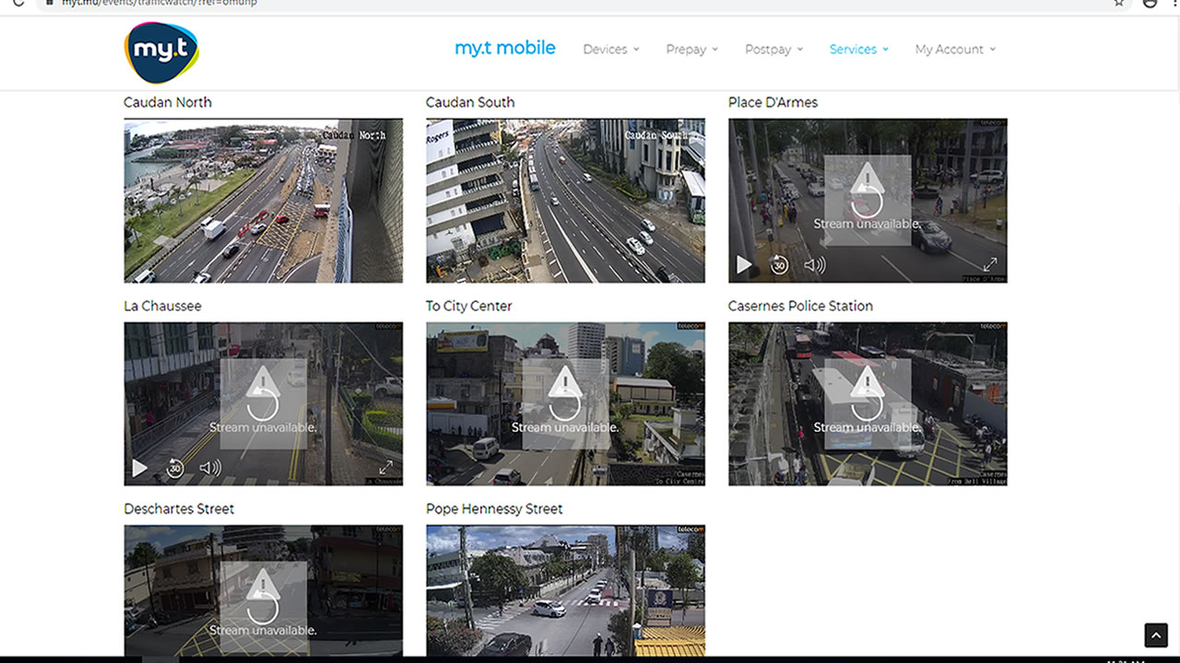Play the La Chaussee stream
The width and height of the screenshot is (1180, 663).
pos(139,468)
